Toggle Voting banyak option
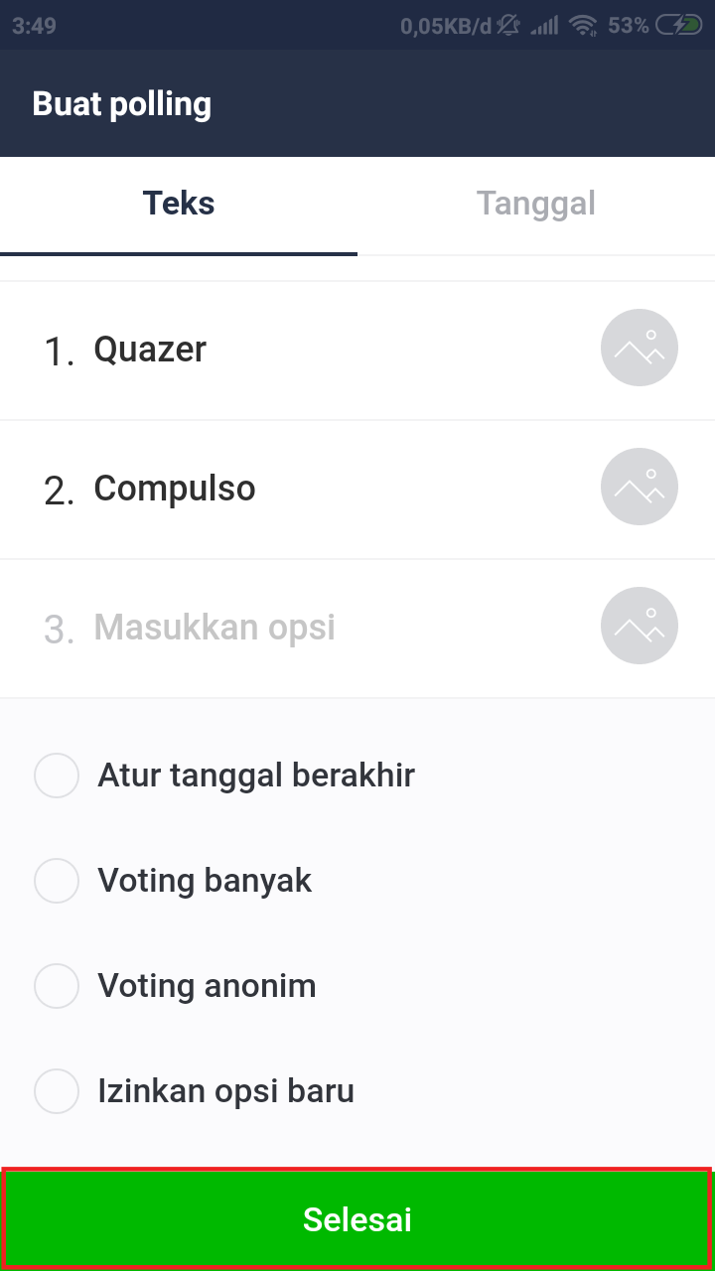The image size is (715, 1271). pyautogui.click(x=57, y=881)
